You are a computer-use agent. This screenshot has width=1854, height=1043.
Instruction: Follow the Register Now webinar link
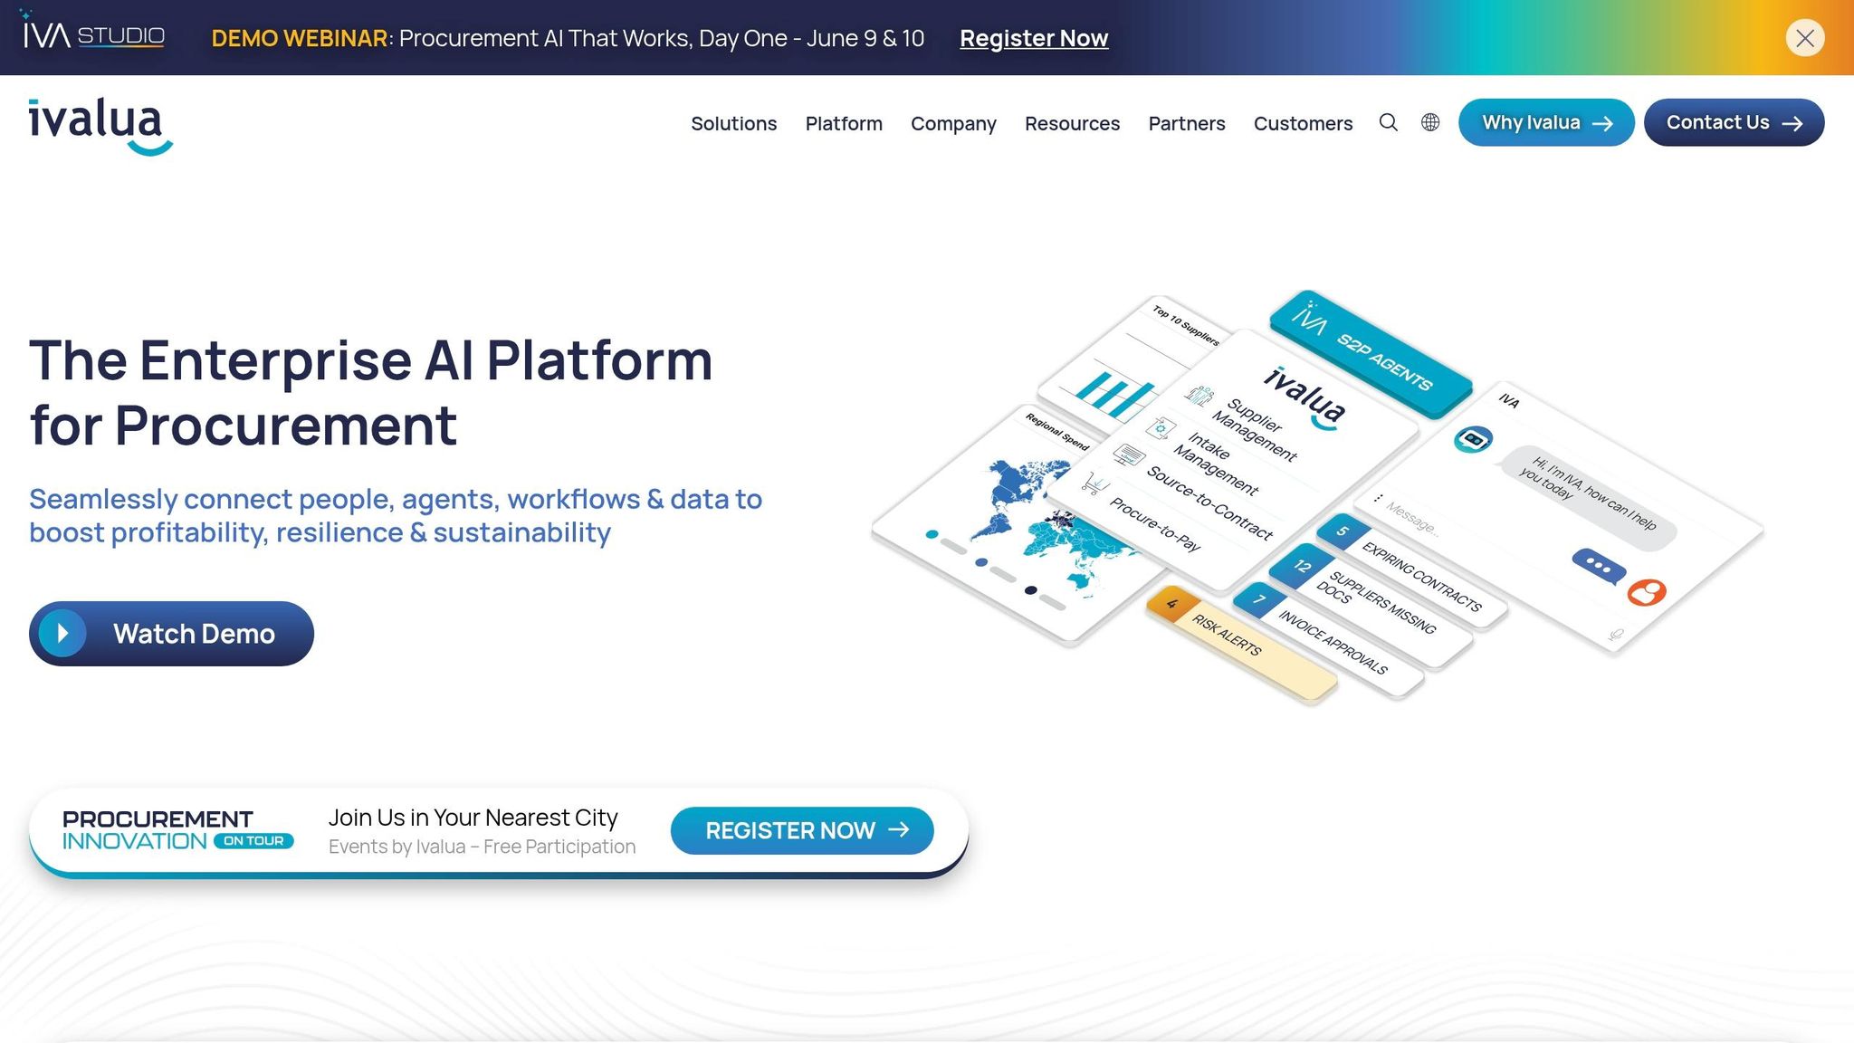pos(1034,38)
